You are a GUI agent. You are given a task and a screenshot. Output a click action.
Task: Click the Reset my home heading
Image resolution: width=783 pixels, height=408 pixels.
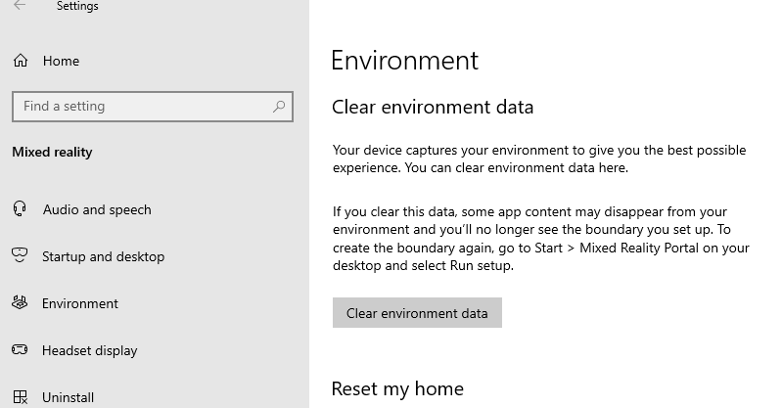point(397,389)
